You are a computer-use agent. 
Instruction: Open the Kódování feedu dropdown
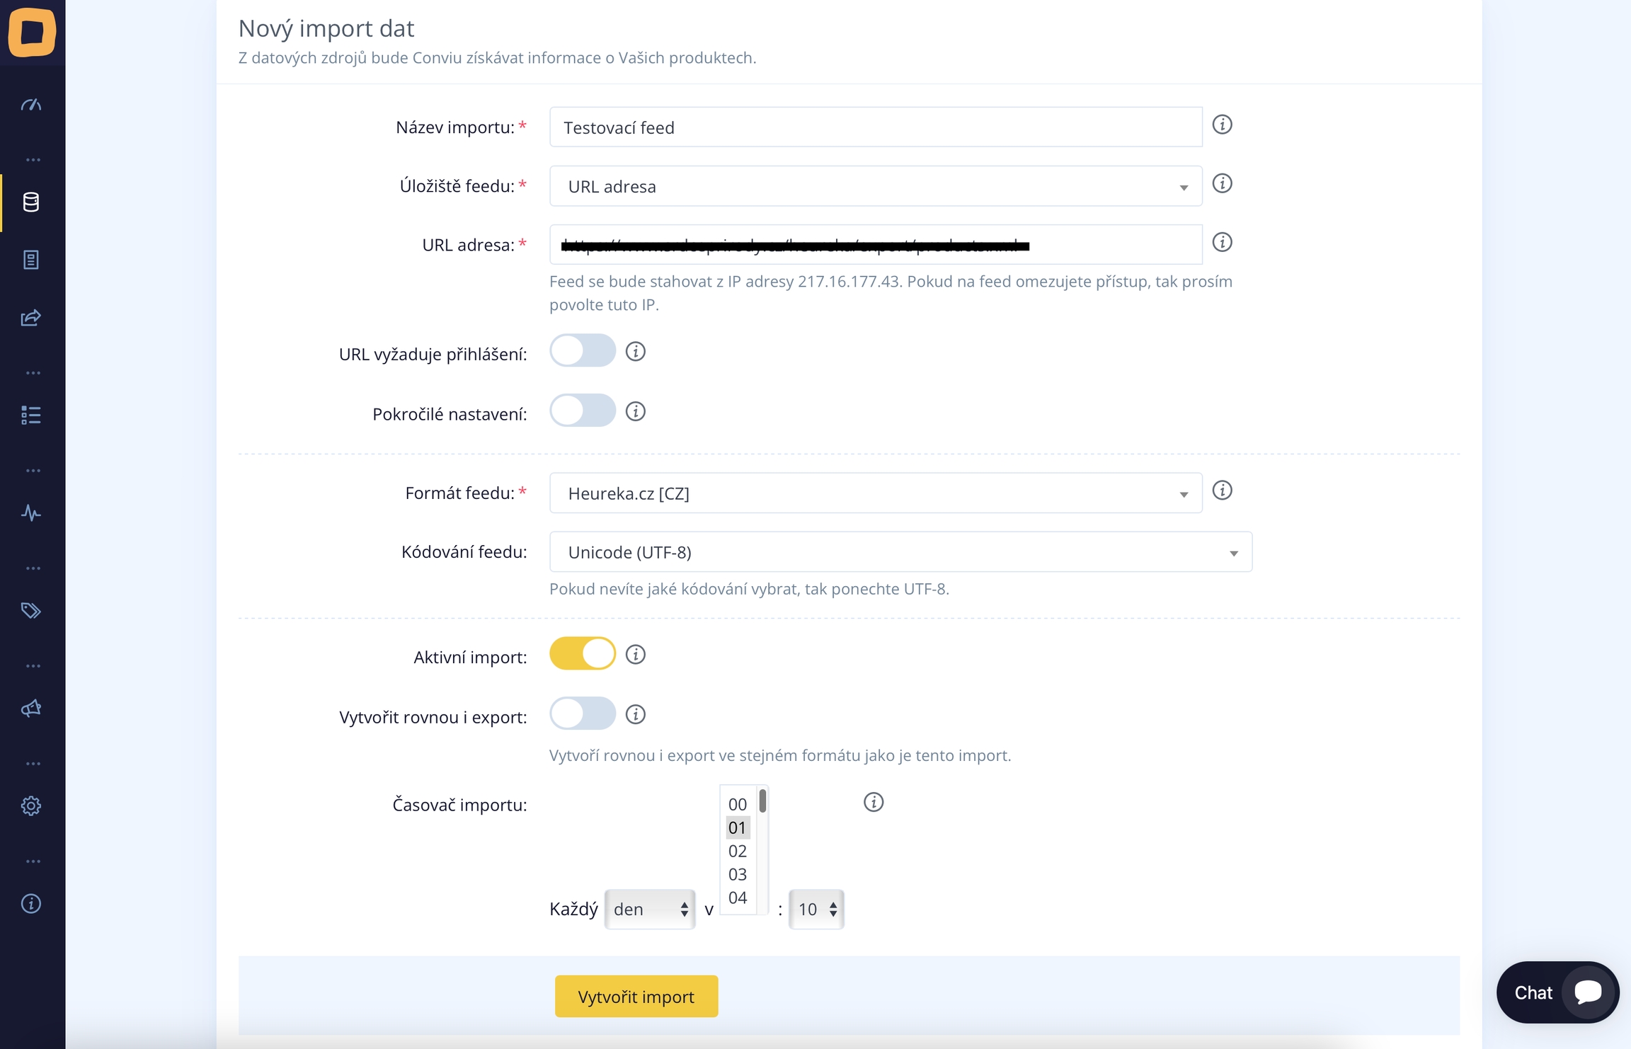tap(900, 552)
